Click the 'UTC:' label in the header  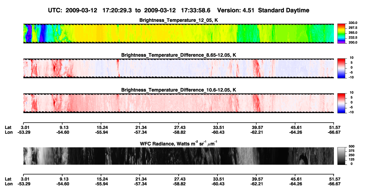pyautogui.click(x=55, y=10)
